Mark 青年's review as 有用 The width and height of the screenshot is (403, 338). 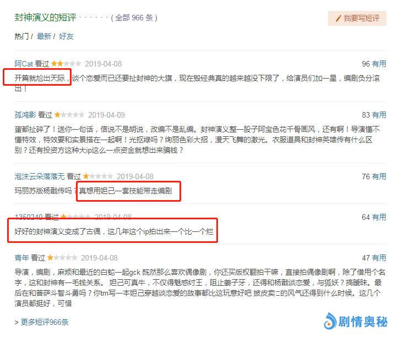coord(379,258)
